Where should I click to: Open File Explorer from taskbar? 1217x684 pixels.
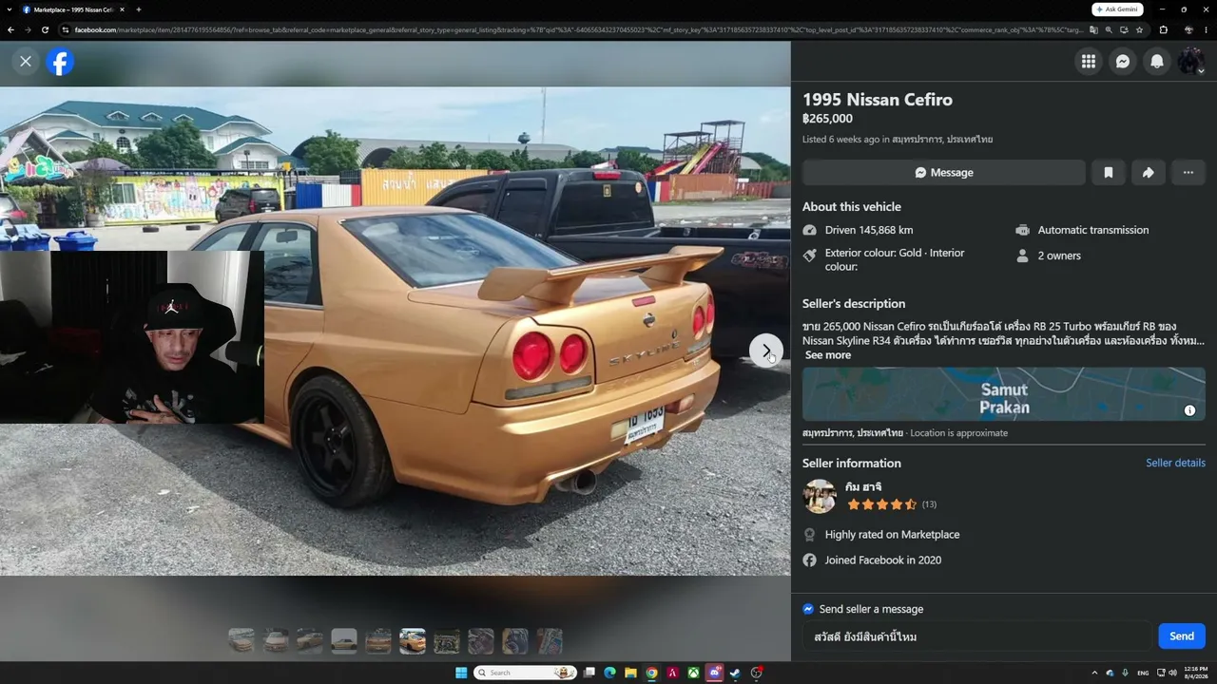[630, 673]
